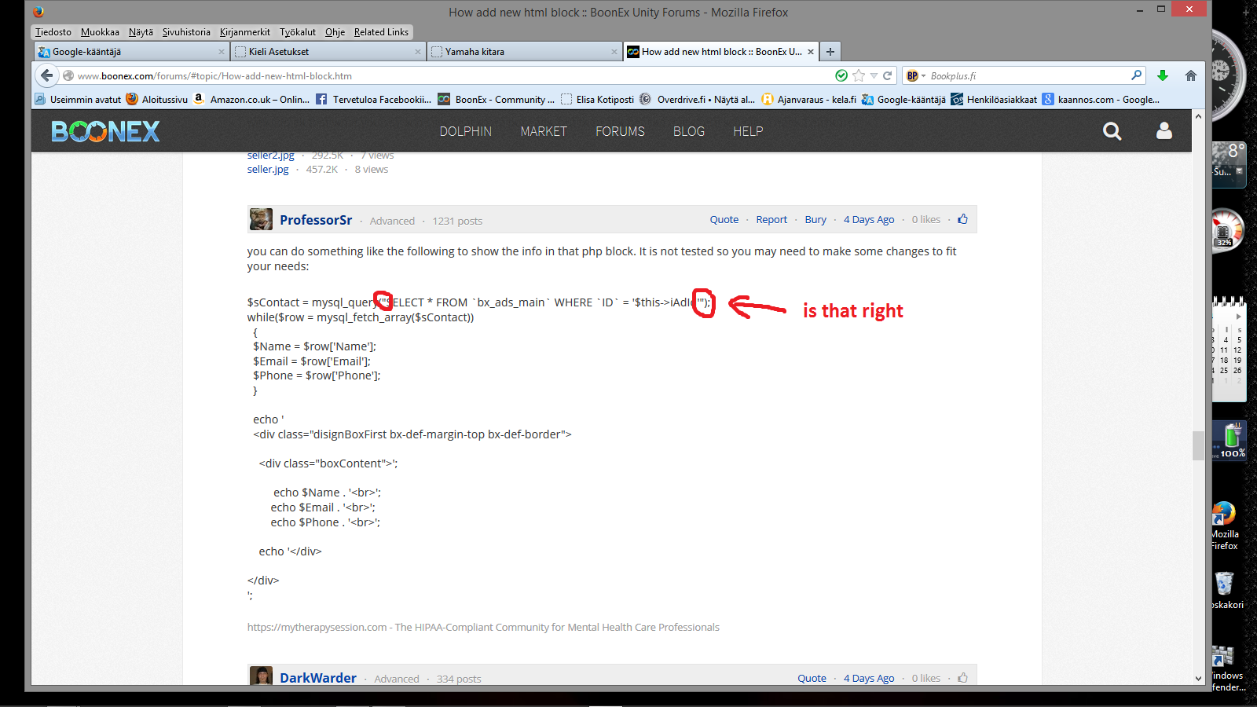The height and width of the screenshot is (707, 1257).
Task: Switch to the Yamaha kitara tab
Action: tap(524, 52)
